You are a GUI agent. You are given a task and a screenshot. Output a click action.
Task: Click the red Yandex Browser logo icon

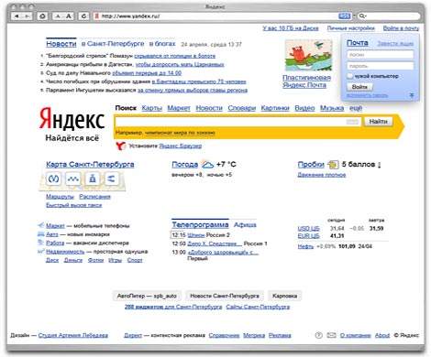click(x=121, y=146)
